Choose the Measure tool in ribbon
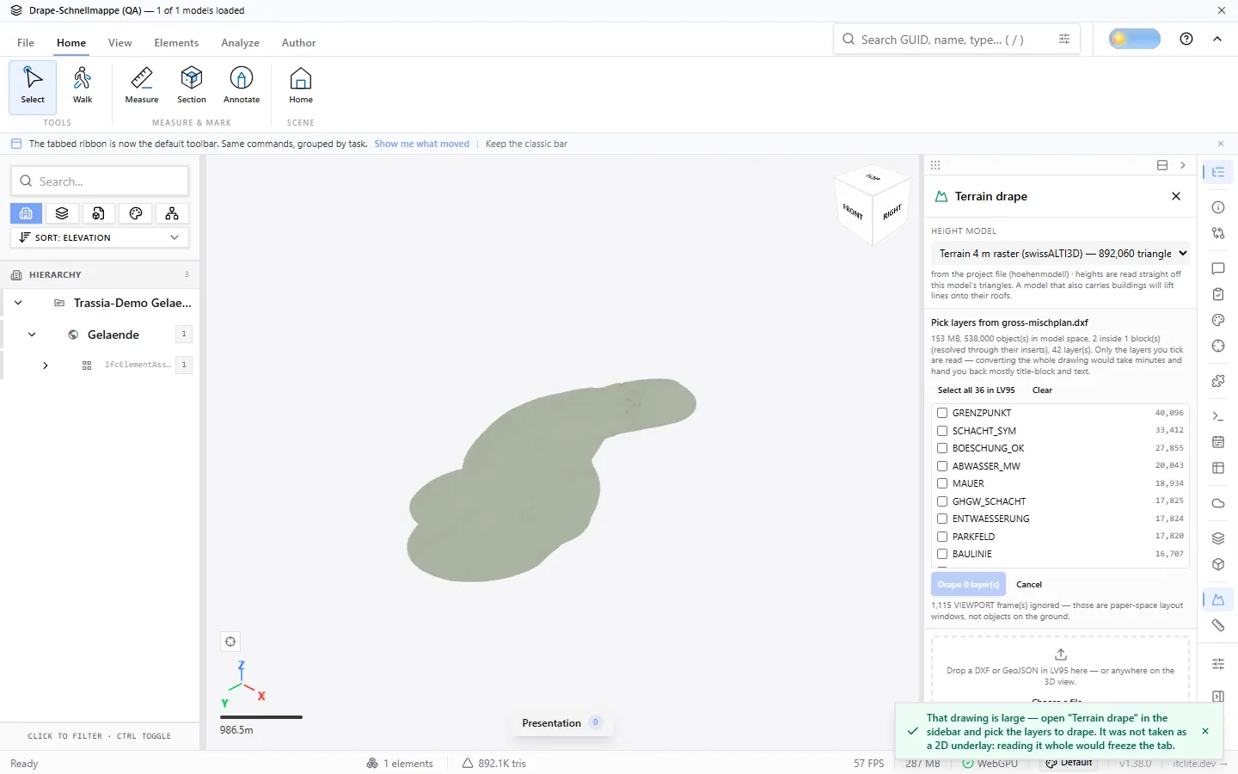The height and width of the screenshot is (774, 1238). click(x=142, y=86)
